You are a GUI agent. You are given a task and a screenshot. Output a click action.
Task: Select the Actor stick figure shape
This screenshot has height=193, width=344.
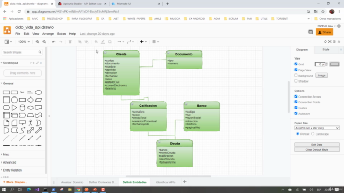(31, 123)
